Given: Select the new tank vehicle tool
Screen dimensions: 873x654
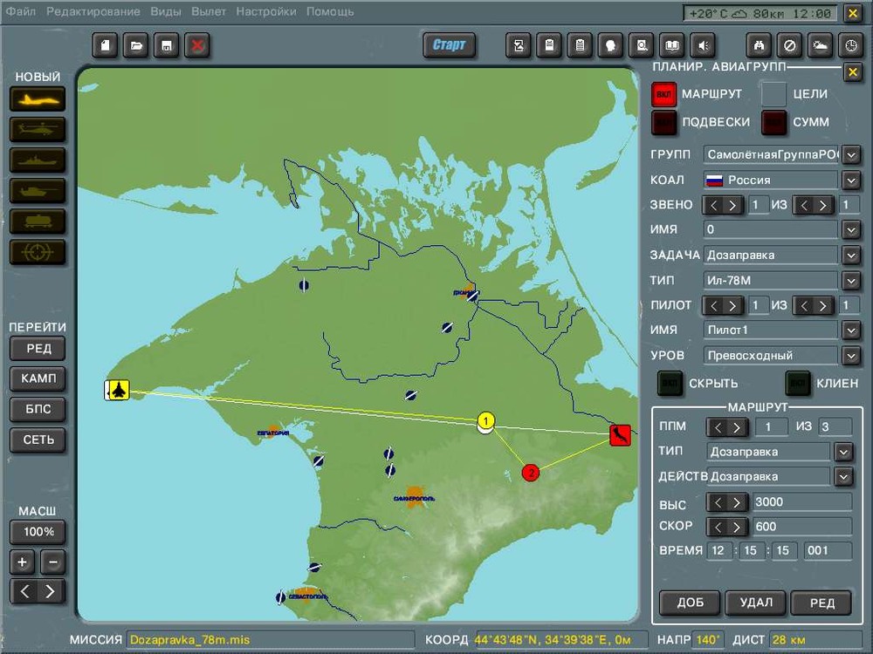Looking at the screenshot, I should 38,191.
